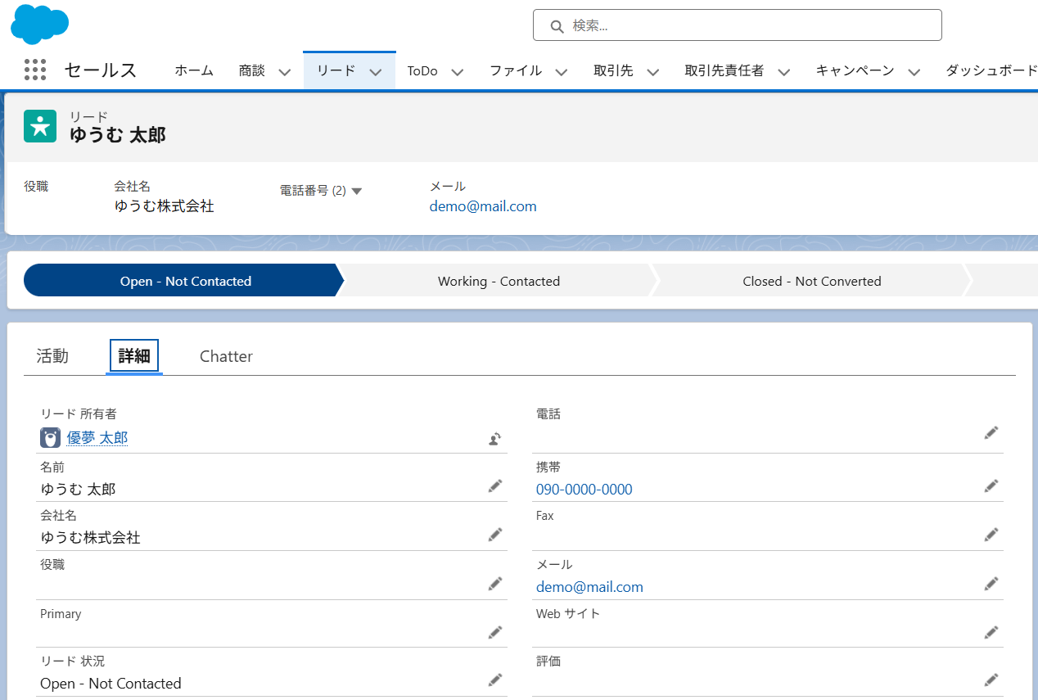1038x700 pixels.
Task: Click the 検索 search input field
Action: (x=737, y=25)
